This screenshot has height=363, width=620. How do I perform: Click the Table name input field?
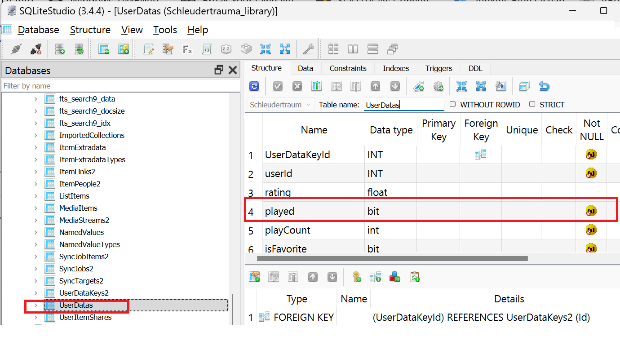tap(404, 105)
